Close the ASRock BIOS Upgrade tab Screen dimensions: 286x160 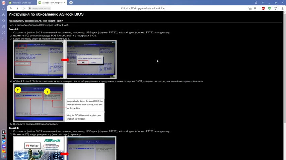click(x=64, y=3)
